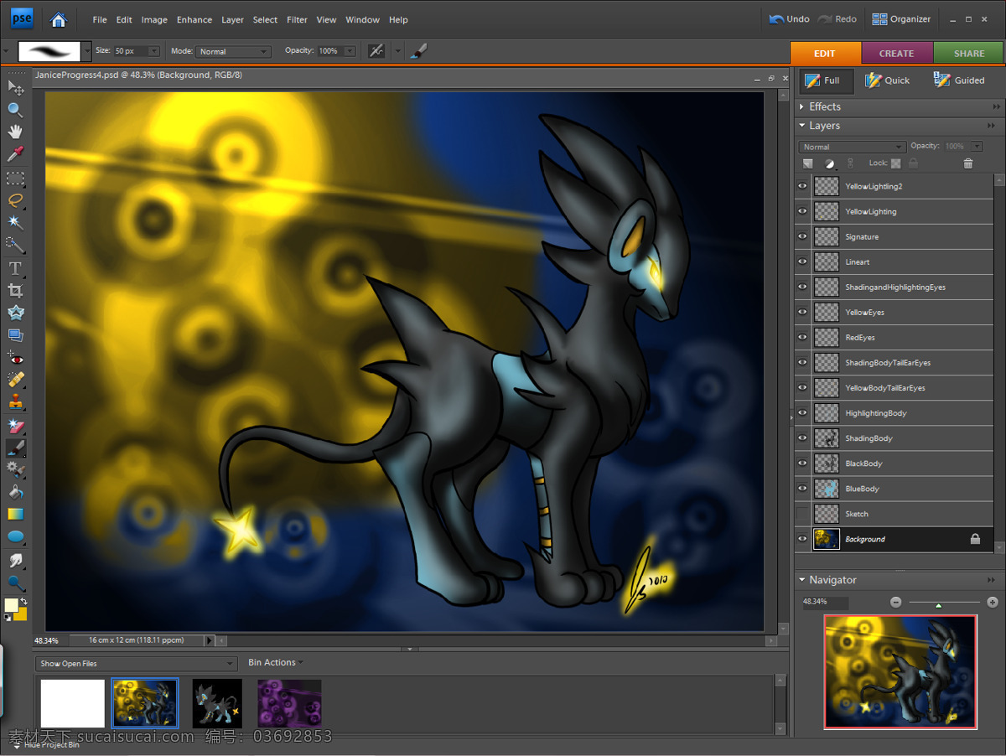Image resolution: width=1006 pixels, height=756 pixels.
Task: Switch to Quick edit mode
Action: [887, 80]
